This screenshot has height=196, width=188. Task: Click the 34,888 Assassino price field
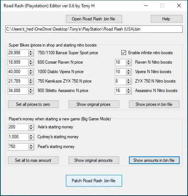click(x=18, y=91)
